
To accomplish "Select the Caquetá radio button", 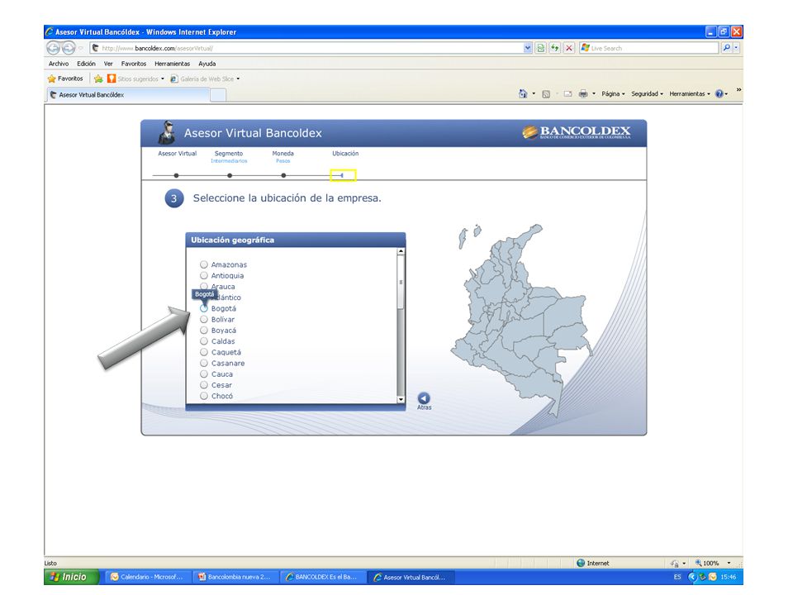I will pyautogui.click(x=204, y=352).
